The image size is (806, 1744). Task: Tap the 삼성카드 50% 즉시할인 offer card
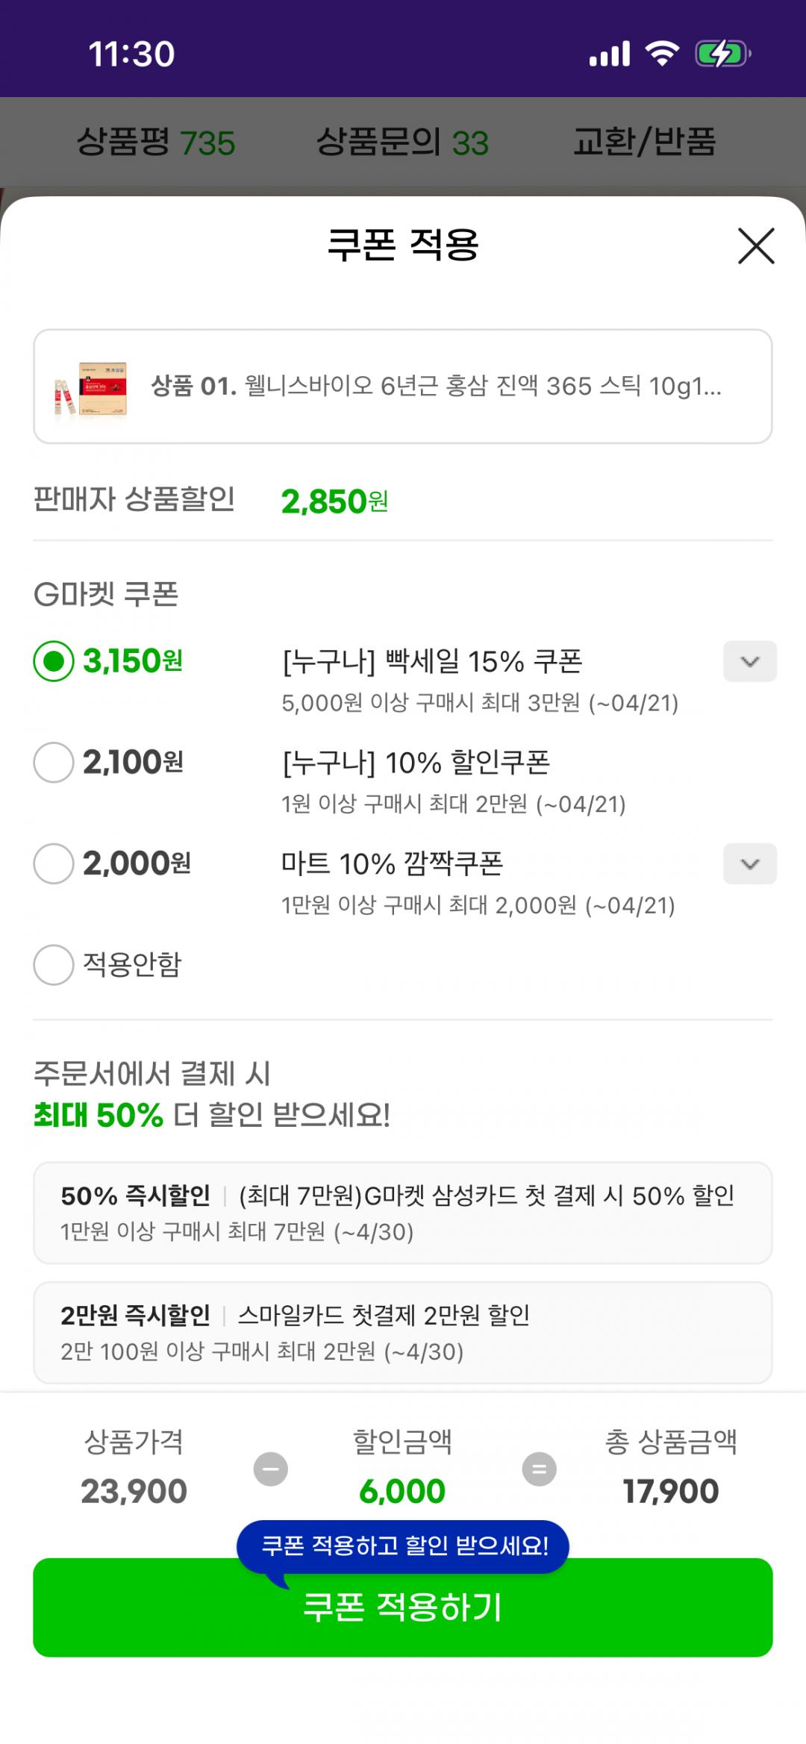pyautogui.click(x=403, y=1213)
